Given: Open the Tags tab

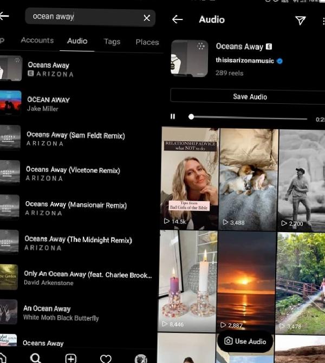Looking at the screenshot, I should pyautogui.click(x=112, y=42).
